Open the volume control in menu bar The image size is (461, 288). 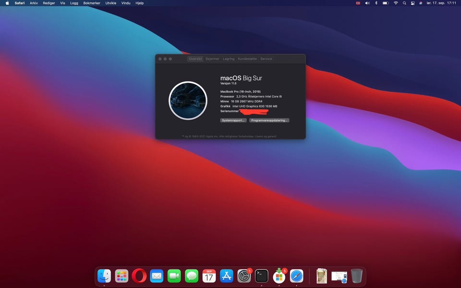pyautogui.click(x=367, y=3)
